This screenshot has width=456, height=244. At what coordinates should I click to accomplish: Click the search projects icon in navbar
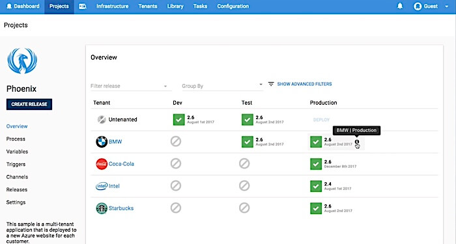82,7
